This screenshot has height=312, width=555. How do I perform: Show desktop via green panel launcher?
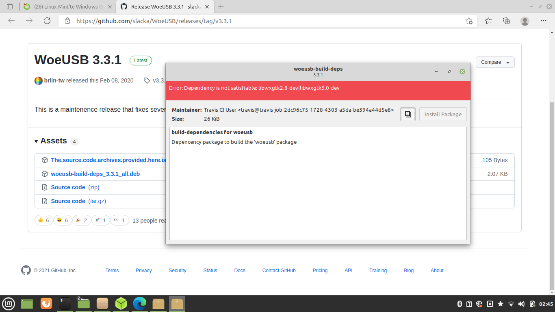coord(27,303)
